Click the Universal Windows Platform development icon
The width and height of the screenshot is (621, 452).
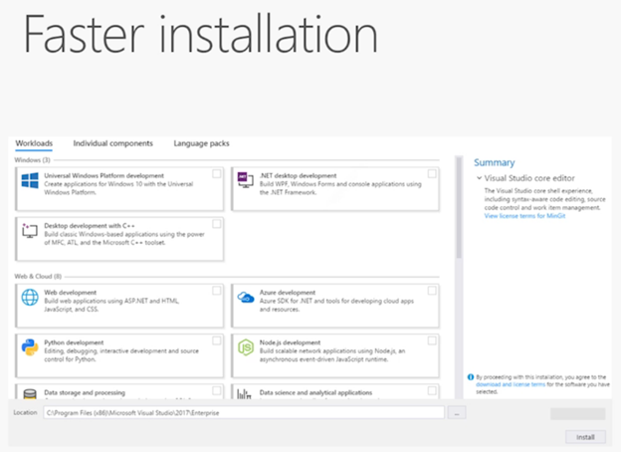click(30, 181)
